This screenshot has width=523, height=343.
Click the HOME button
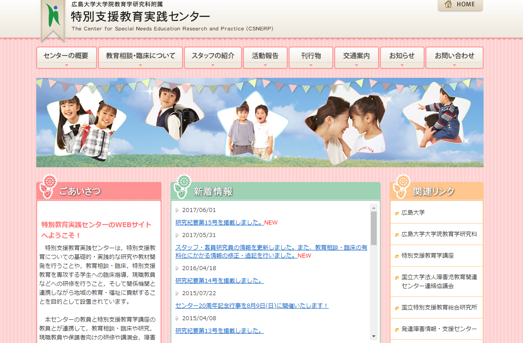click(460, 5)
